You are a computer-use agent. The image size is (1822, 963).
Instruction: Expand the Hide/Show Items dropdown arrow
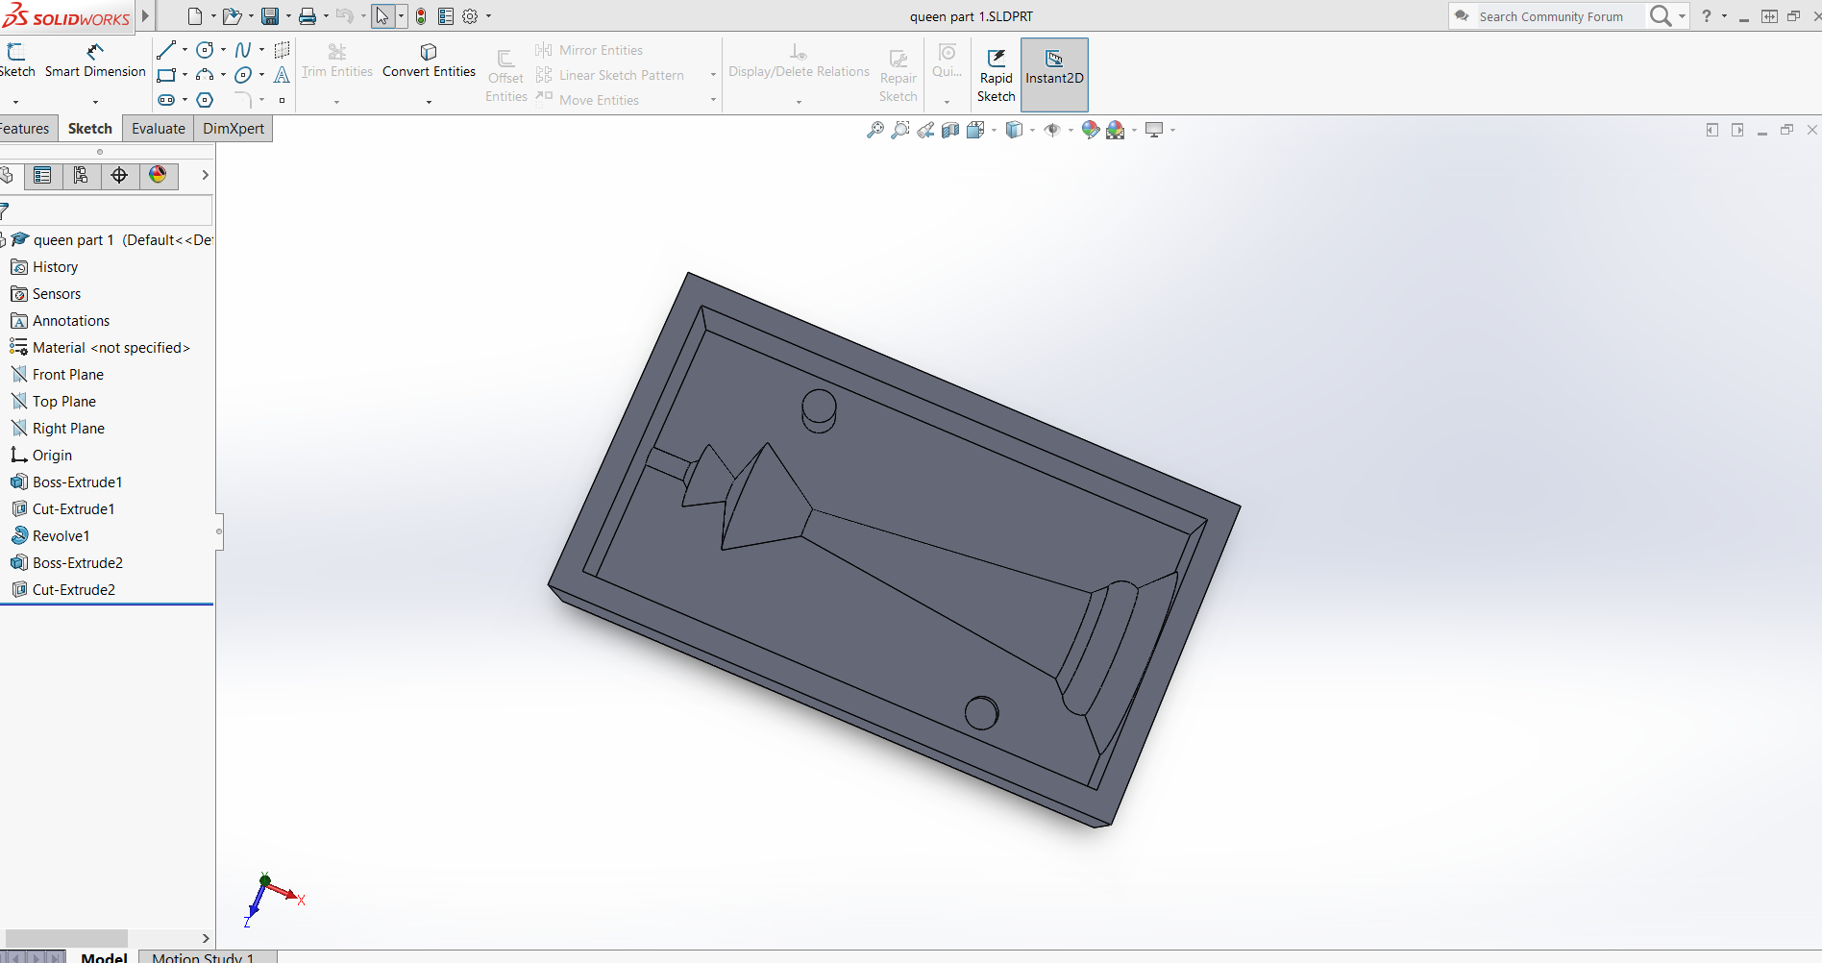1071,130
